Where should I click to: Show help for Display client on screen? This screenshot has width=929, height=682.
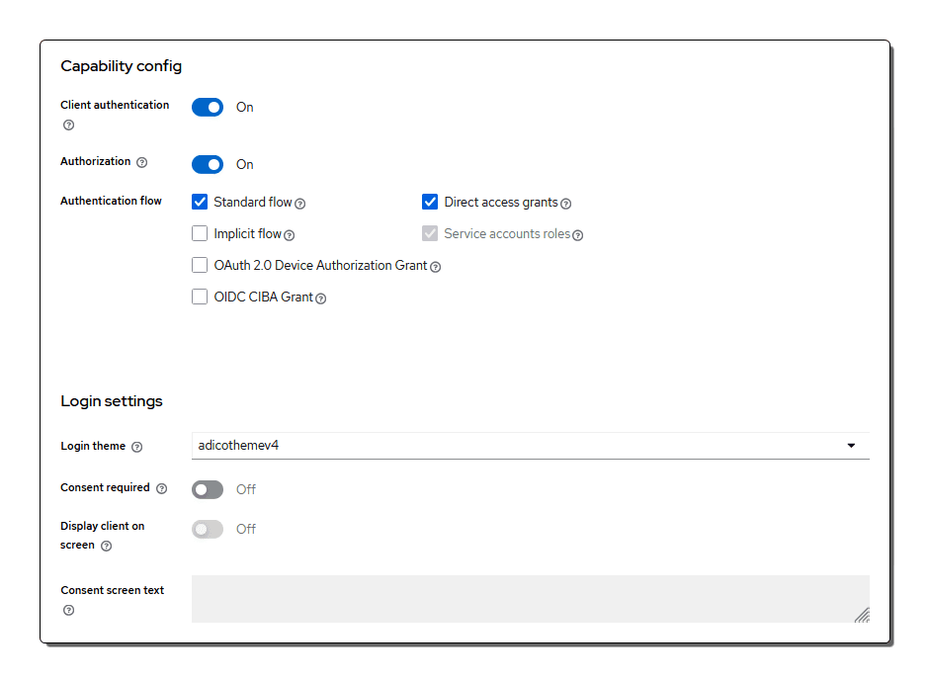[x=107, y=546]
